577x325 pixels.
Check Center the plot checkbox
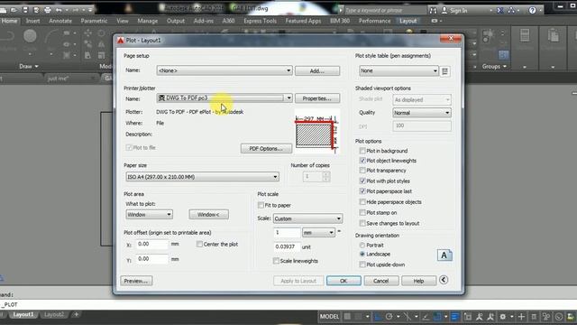[x=199, y=244]
